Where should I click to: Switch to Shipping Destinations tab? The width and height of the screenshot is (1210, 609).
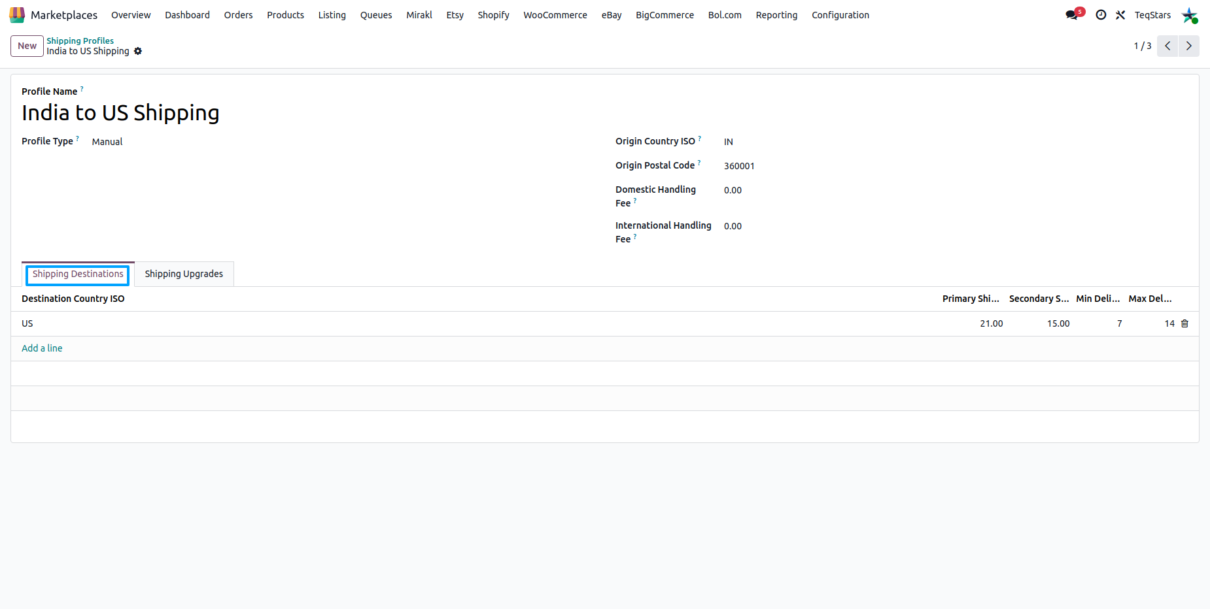(78, 274)
